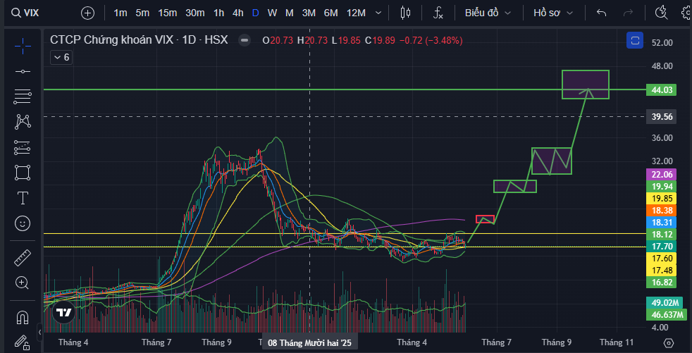Image resolution: width=692 pixels, height=353 pixels.
Task: Open the Hồ sơ dropdown
Action: [x=553, y=13]
